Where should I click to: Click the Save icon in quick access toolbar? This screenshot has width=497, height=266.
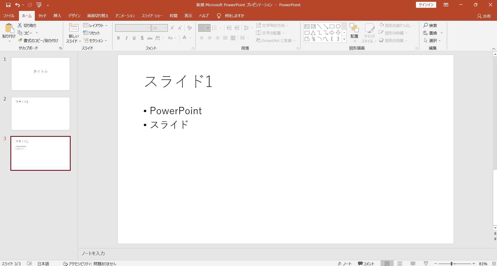pos(8,5)
